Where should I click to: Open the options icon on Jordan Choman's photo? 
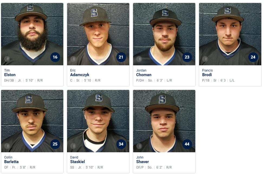point(139,59)
